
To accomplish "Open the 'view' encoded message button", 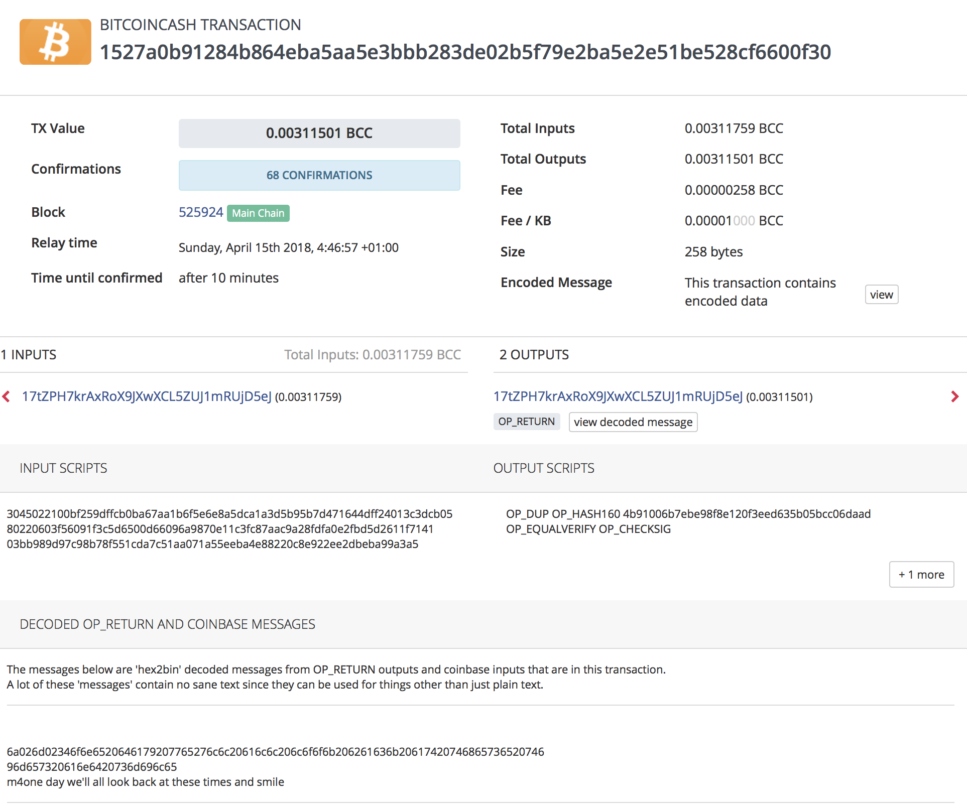I will 882,295.
